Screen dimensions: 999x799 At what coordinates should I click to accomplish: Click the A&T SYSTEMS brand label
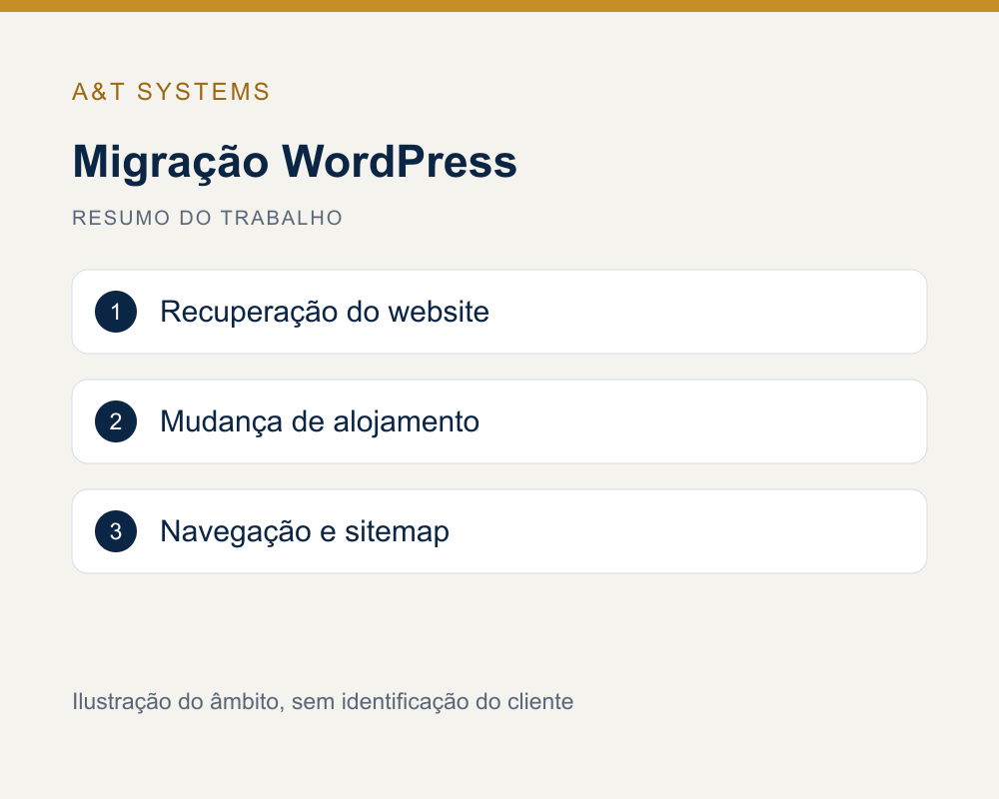[x=171, y=92]
